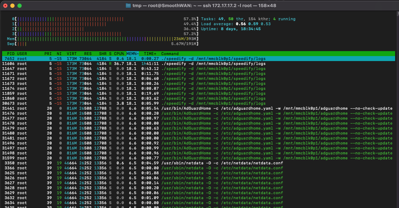Select AdGuardHome thread PID 31599
Screen dimensions: 399x208
pos(199,158)
